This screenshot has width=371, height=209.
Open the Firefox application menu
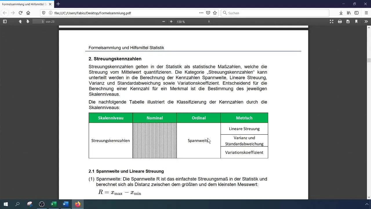(x=366, y=13)
